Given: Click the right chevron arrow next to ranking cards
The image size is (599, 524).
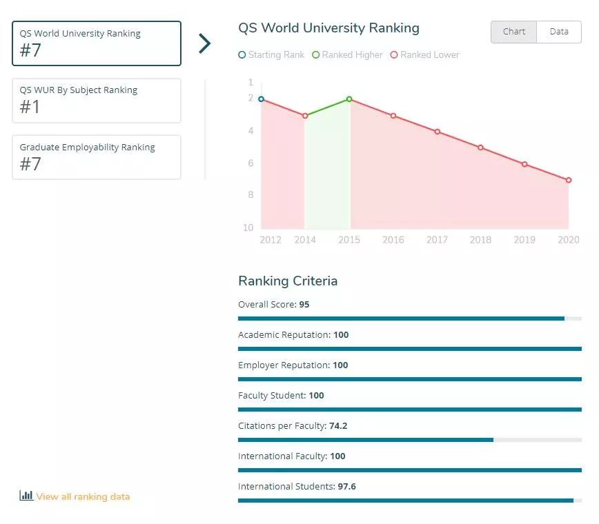Looking at the screenshot, I should [204, 43].
